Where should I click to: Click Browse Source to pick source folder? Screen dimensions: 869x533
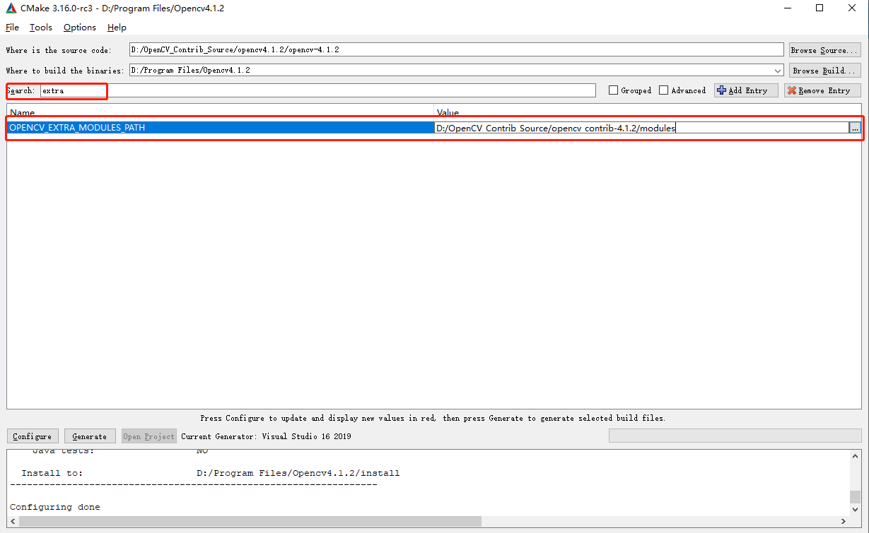click(824, 49)
